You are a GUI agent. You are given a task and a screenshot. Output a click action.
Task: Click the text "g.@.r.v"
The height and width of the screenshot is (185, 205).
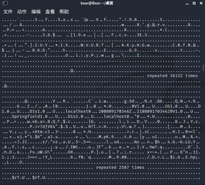pyautogui.click(x=156, y=25)
